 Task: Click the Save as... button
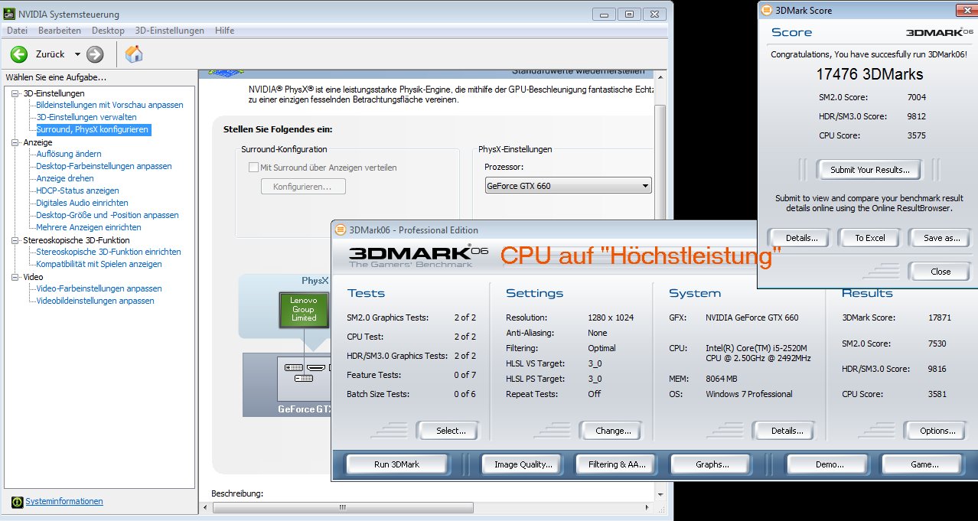tap(941, 238)
